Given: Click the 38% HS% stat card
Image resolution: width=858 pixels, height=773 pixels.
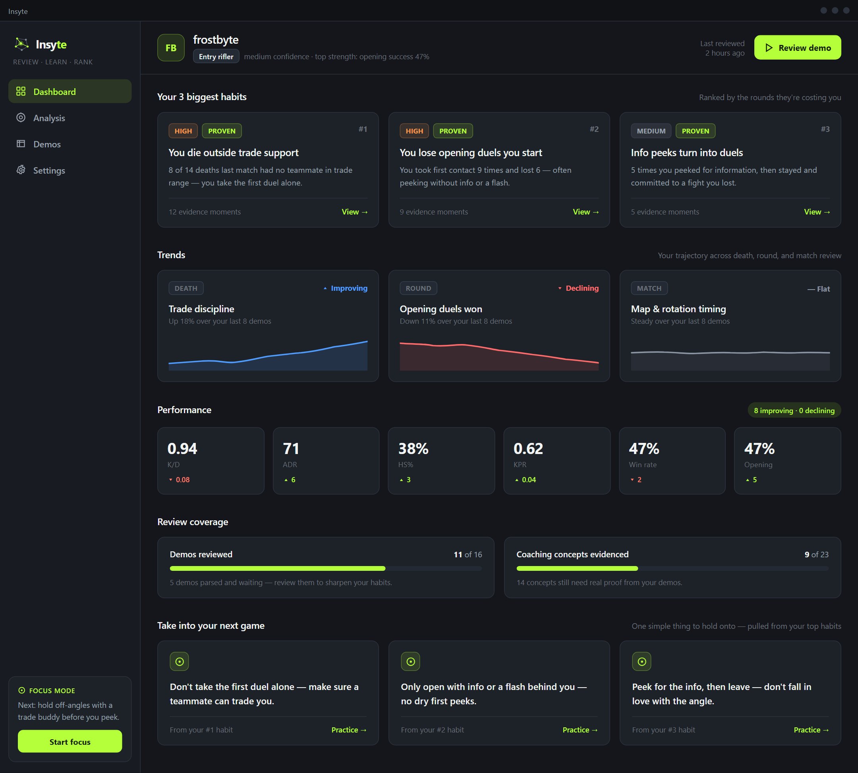Looking at the screenshot, I should click(x=441, y=461).
